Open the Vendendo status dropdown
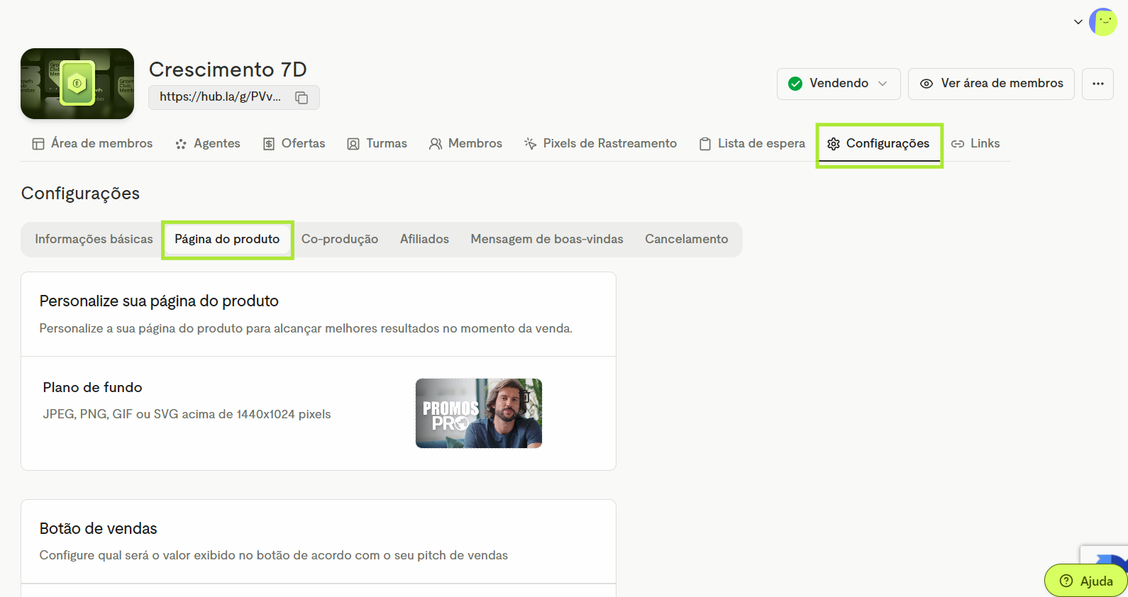 click(x=839, y=84)
